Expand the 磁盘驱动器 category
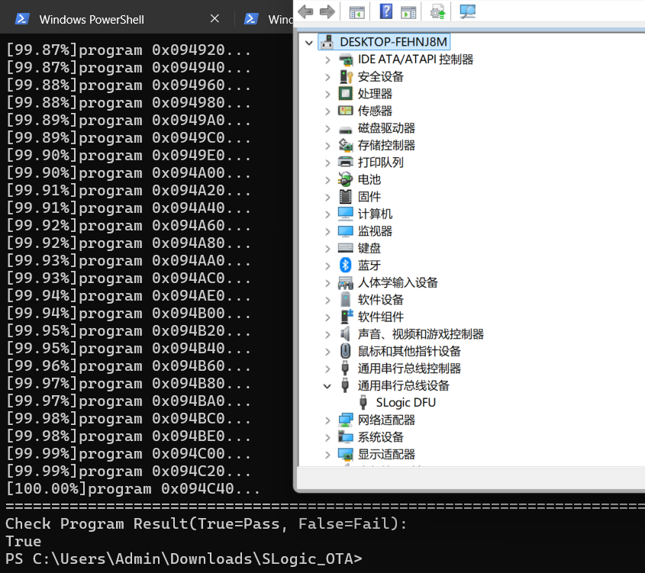Screen dimensions: 645x573 pos(327,128)
